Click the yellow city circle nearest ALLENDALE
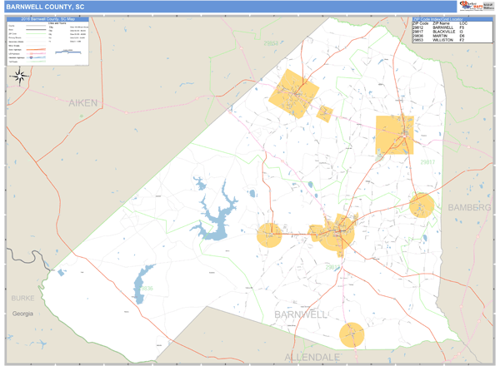Image resolution: width=500 pixels, height=366 pixels. (x=352, y=335)
